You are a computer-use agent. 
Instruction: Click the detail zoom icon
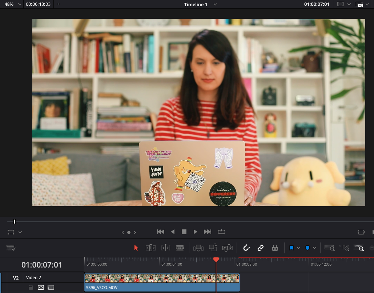click(x=344, y=248)
